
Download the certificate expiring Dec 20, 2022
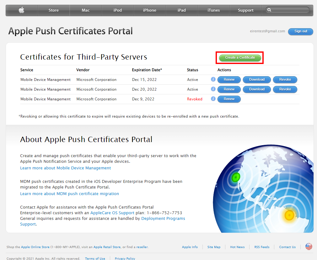point(257,89)
